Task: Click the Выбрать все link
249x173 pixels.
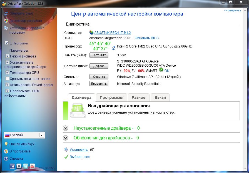Action: coord(80,157)
